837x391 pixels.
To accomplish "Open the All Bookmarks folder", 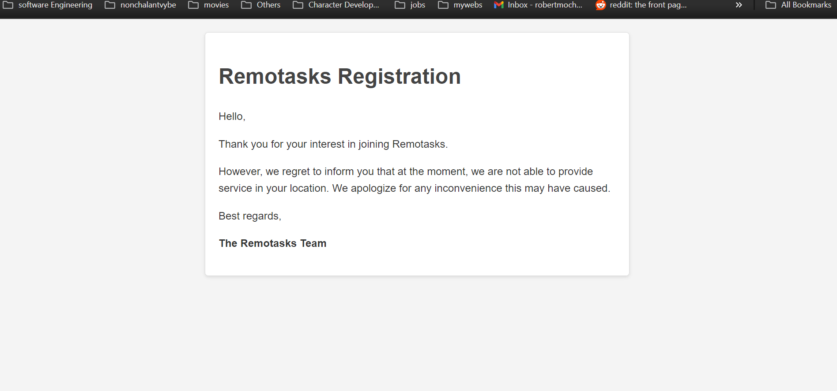I will coord(799,5).
